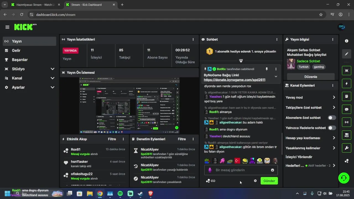Open Denetim Eylemleri three-dot menu
The width and height of the screenshot is (354, 199).
tap(193, 139)
